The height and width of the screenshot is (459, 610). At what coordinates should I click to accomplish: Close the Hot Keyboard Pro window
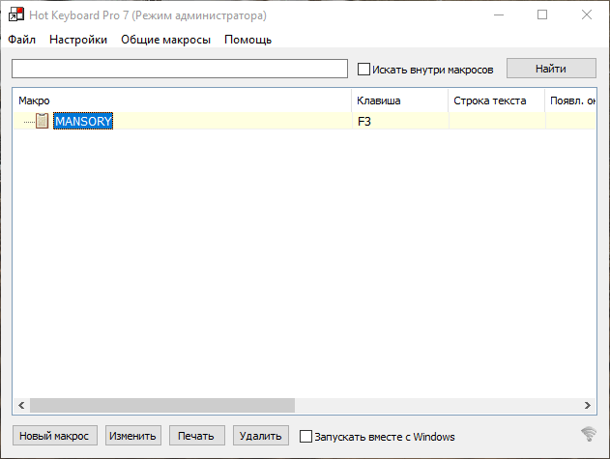[x=587, y=14]
